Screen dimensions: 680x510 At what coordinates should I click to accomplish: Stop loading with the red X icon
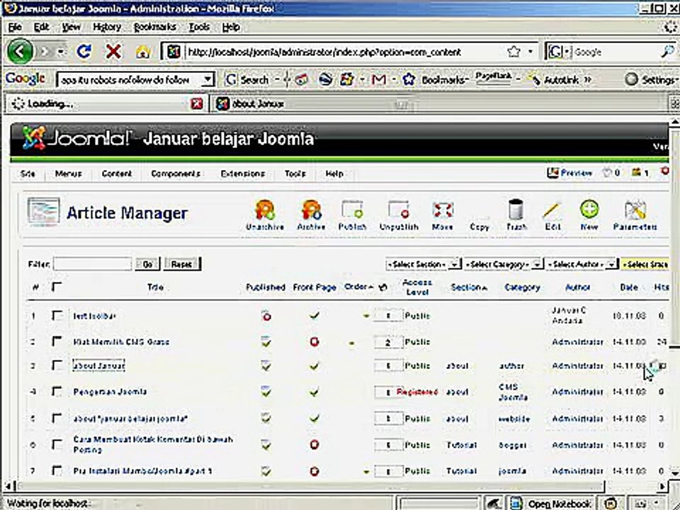(113, 52)
